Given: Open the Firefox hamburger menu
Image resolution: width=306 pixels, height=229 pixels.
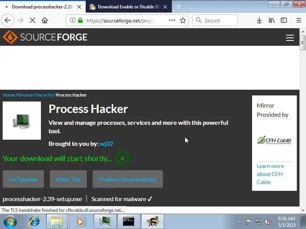Looking at the screenshot, I should pyautogui.click(x=299, y=20).
